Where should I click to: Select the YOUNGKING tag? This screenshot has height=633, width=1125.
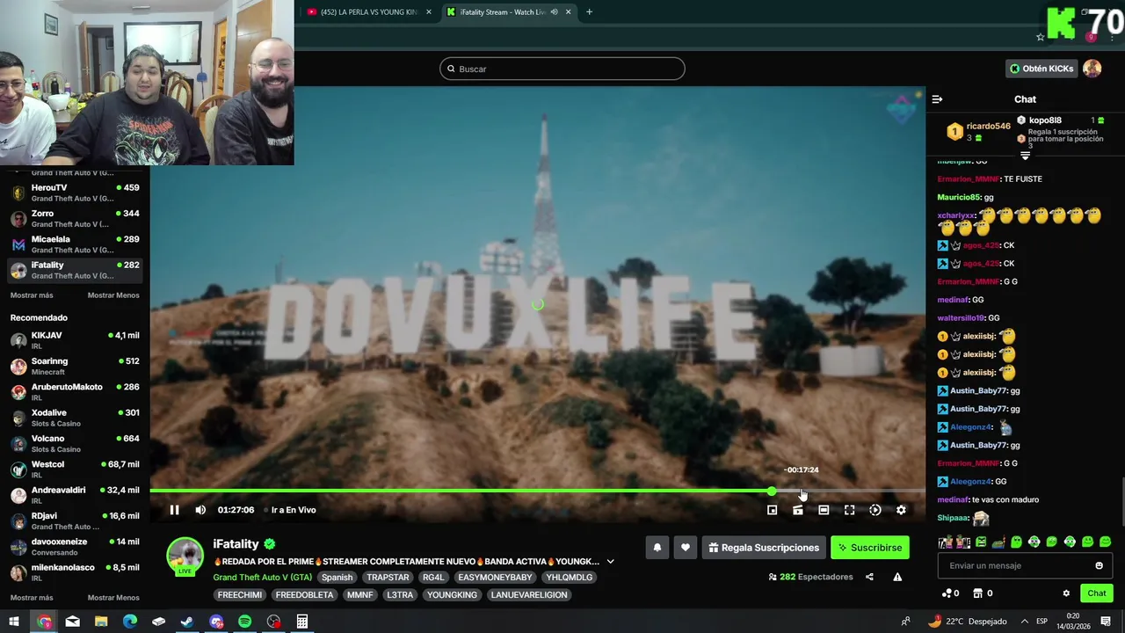coord(452,595)
